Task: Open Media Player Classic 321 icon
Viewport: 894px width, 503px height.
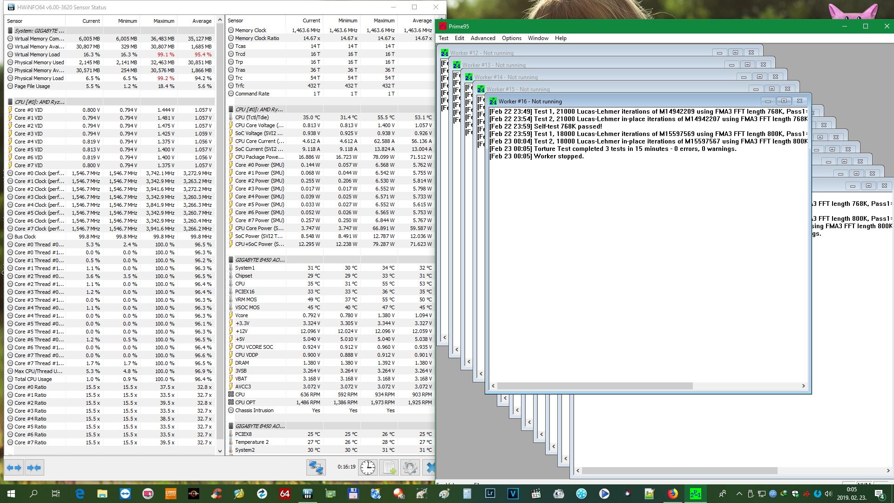Action: tap(535, 494)
